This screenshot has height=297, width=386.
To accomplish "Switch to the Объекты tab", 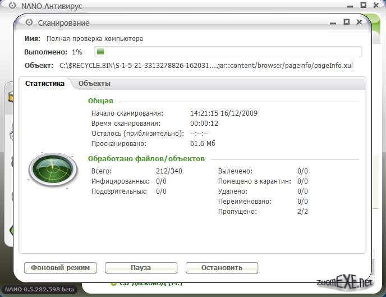I will pos(94,84).
